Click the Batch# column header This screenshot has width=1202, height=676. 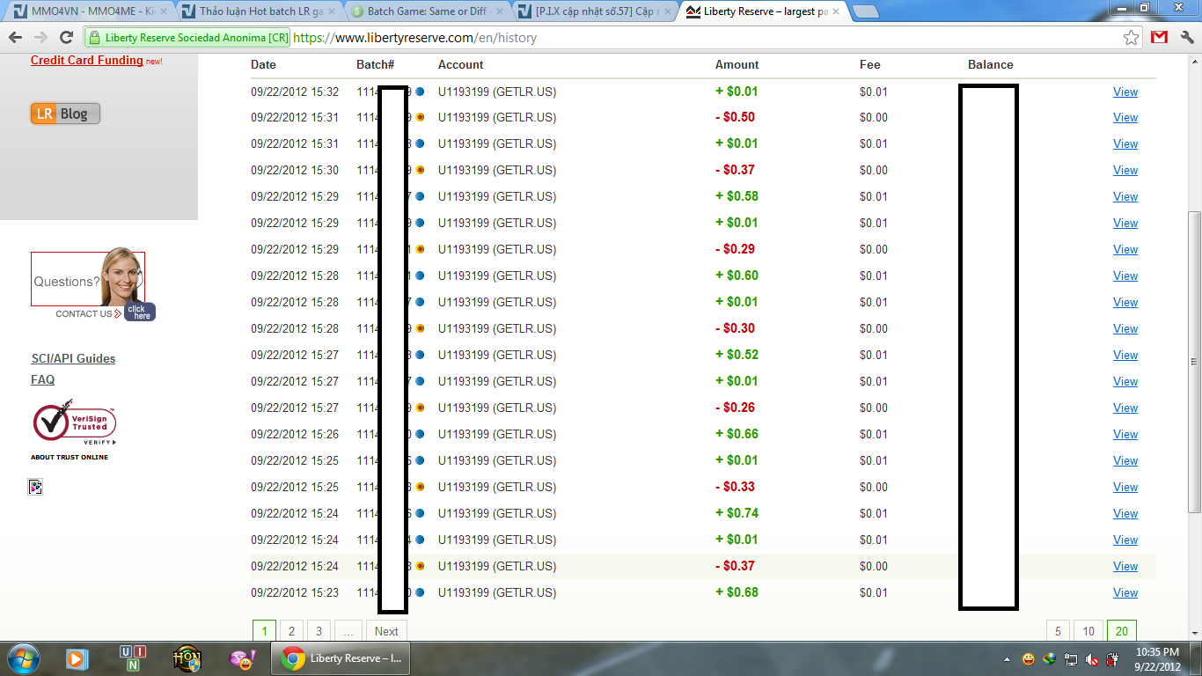tap(375, 64)
